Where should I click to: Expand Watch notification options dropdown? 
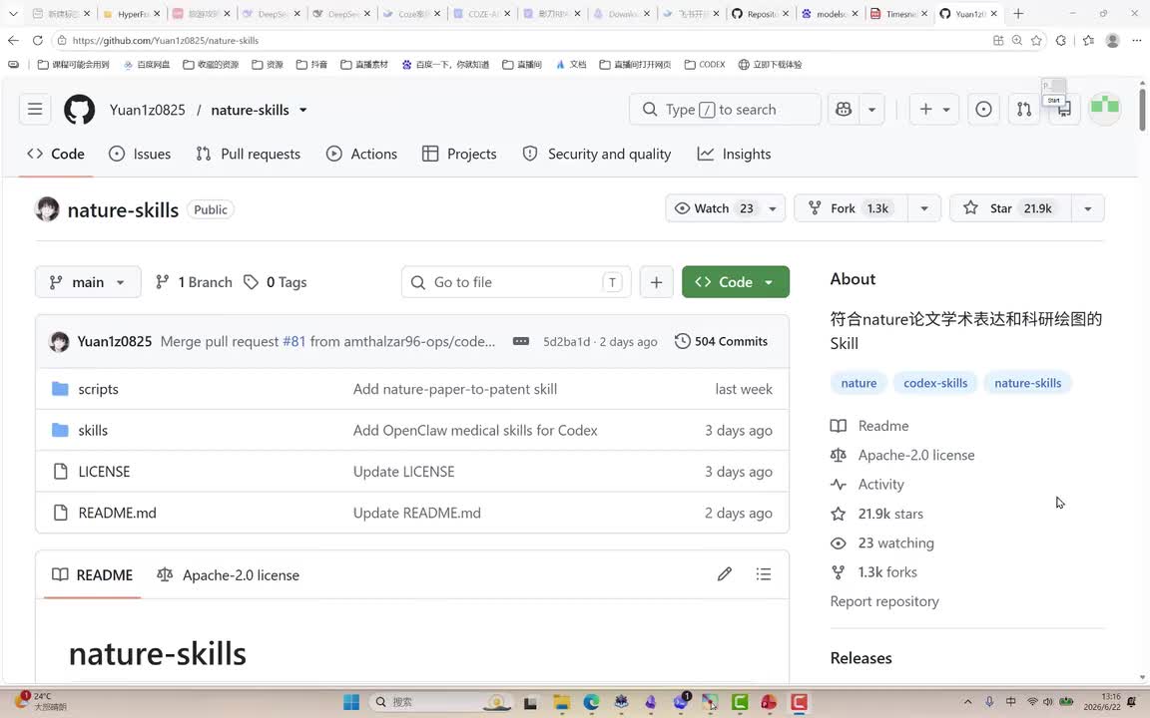pyautogui.click(x=773, y=208)
